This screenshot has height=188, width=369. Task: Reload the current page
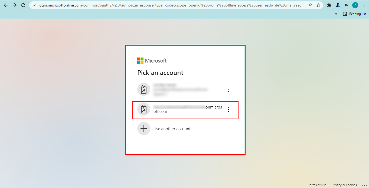[x=23, y=5]
